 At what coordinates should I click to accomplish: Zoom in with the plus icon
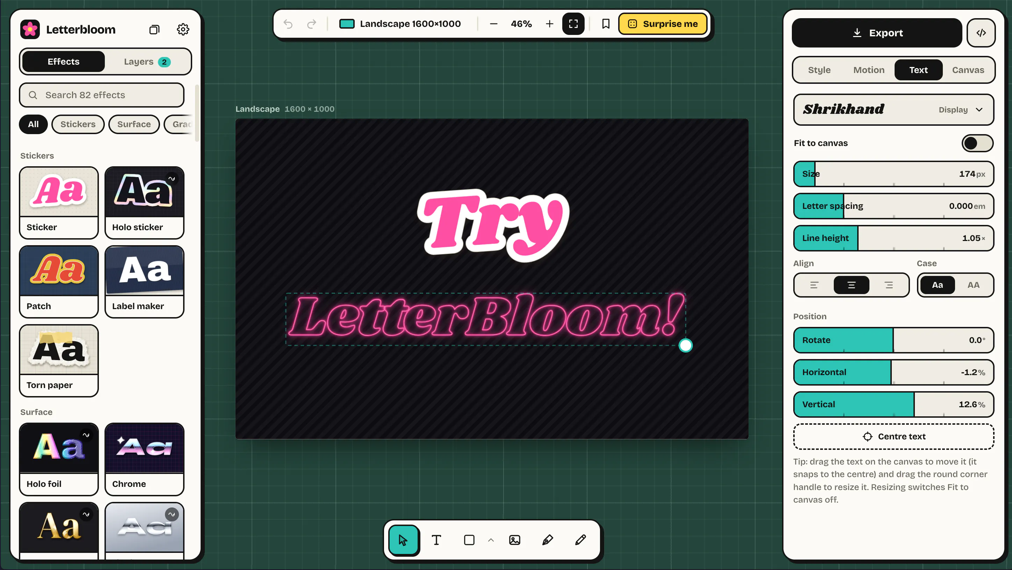550,24
